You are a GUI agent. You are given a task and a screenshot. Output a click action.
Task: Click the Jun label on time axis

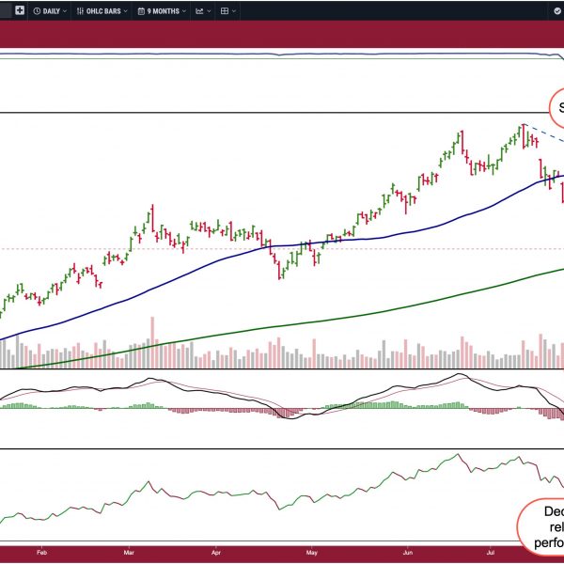coord(408,552)
